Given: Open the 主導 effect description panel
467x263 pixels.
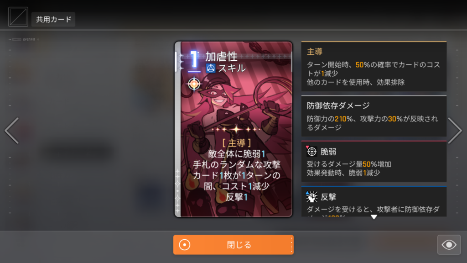Looking at the screenshot, I should (374, 66).
